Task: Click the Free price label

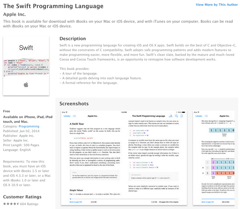Action: point(6,111)
